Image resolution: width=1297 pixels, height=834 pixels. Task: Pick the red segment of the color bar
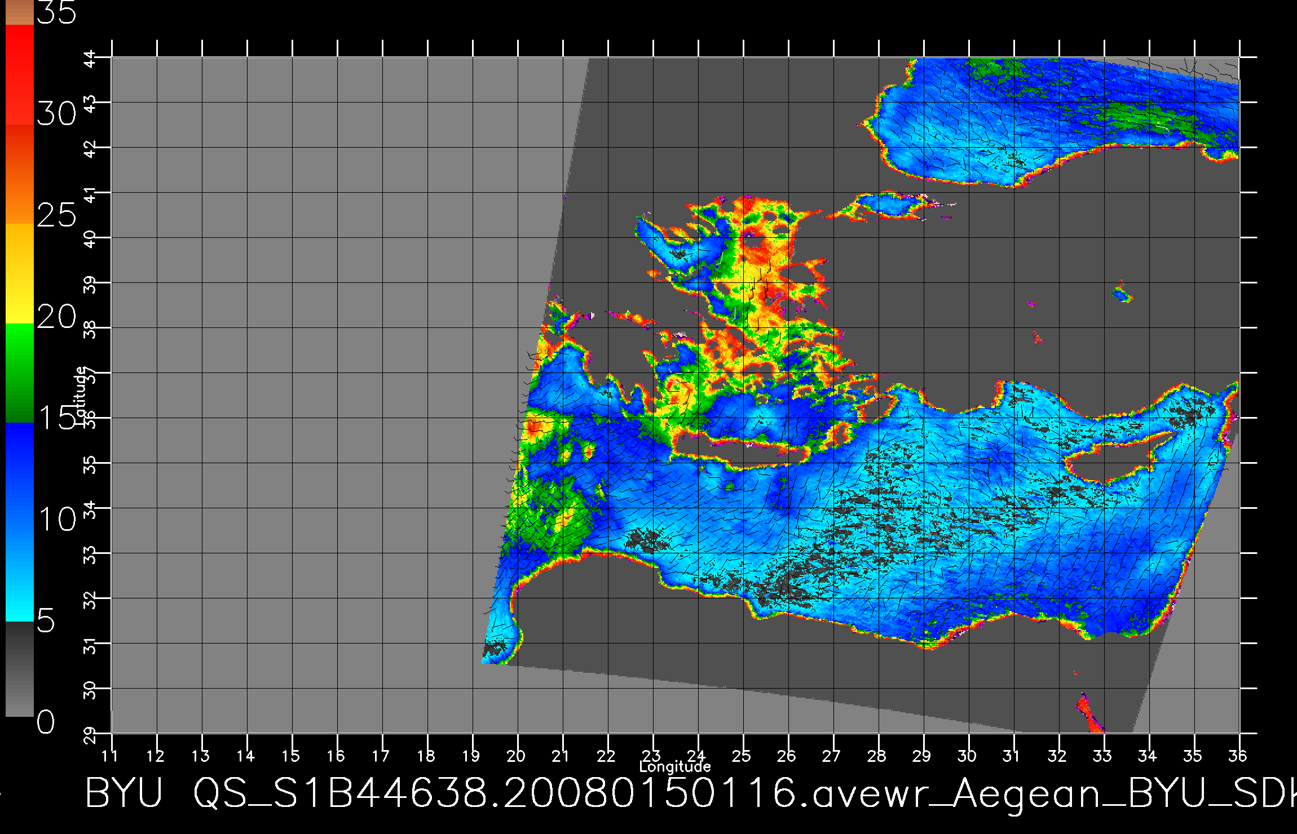click(19, 74)
